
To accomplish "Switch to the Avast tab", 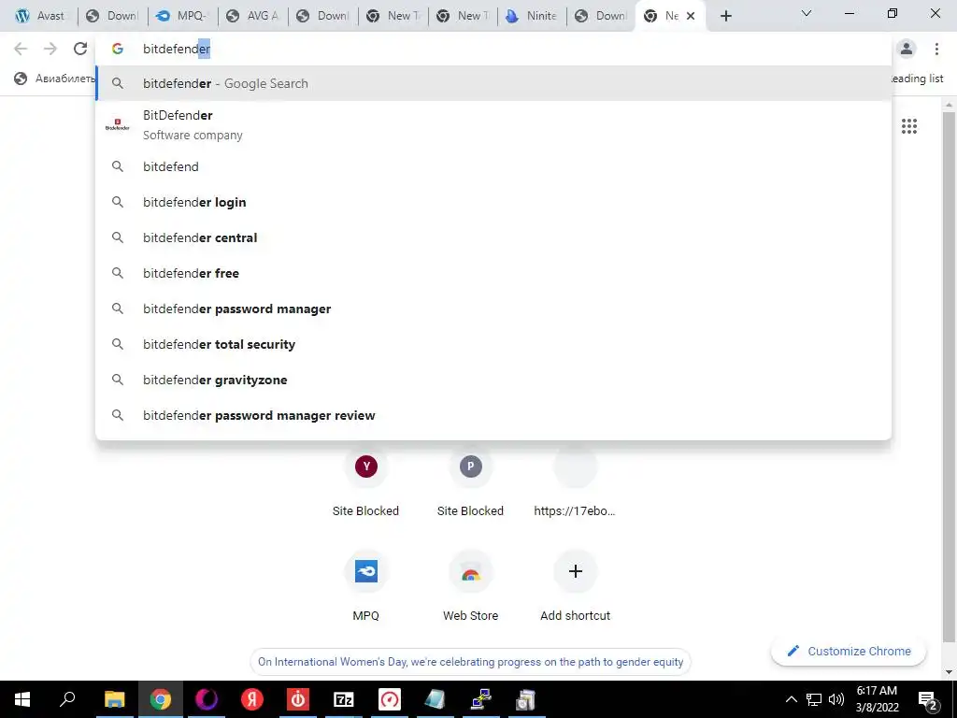I will click(x=40, y=17).
